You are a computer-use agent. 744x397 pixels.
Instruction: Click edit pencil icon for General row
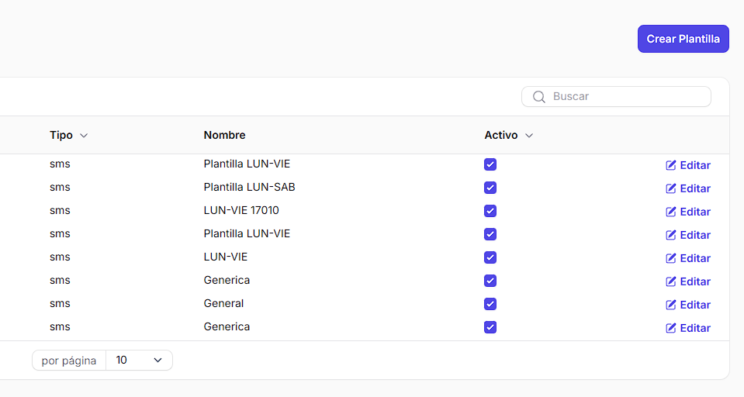671,305
